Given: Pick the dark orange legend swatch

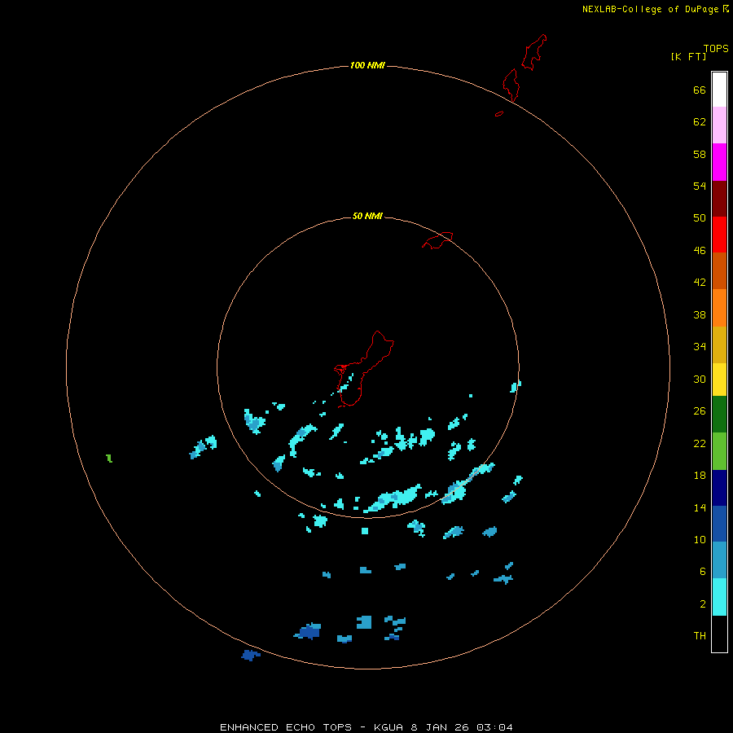Looking at the screenshot, I should click(719, 271).
